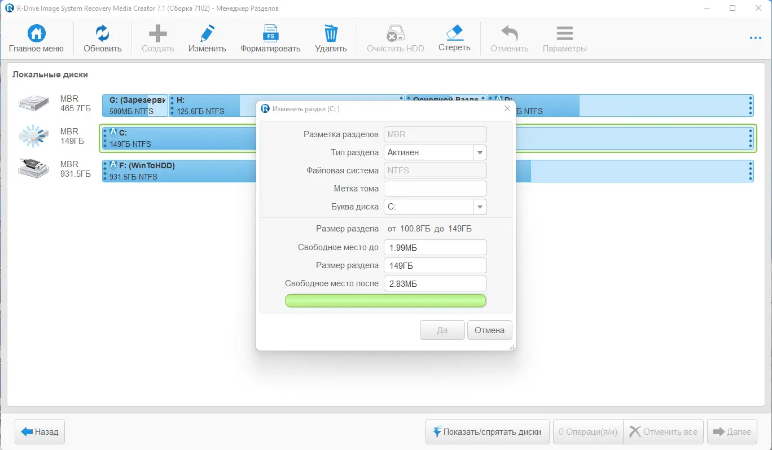Open Параметры settings icon

point(564,33)
